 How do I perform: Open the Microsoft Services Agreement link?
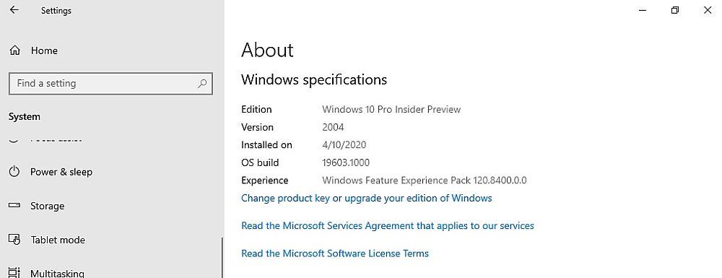[x=388, y=226]
